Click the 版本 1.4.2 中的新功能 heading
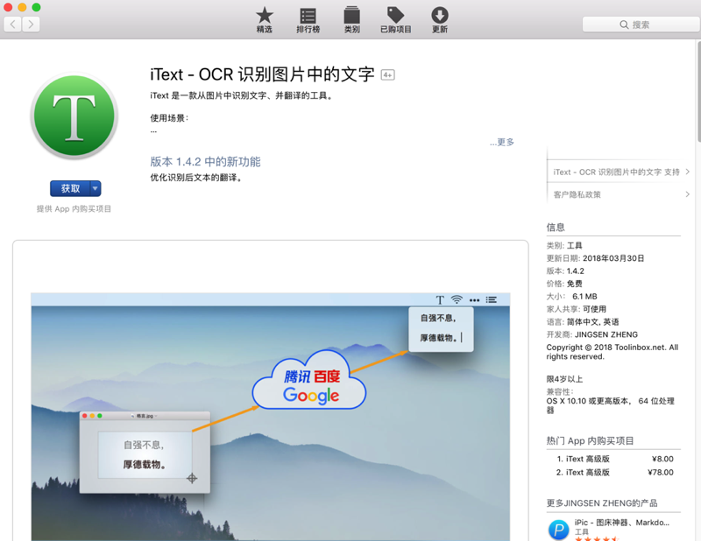The height and width of the screenshot is (541, 701). [x=205, y=161]
